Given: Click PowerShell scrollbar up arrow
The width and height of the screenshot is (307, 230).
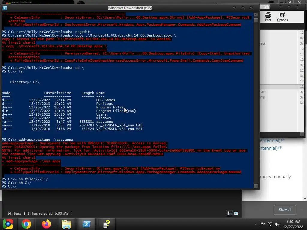Looking at the screenshot, I should point(256,14).
